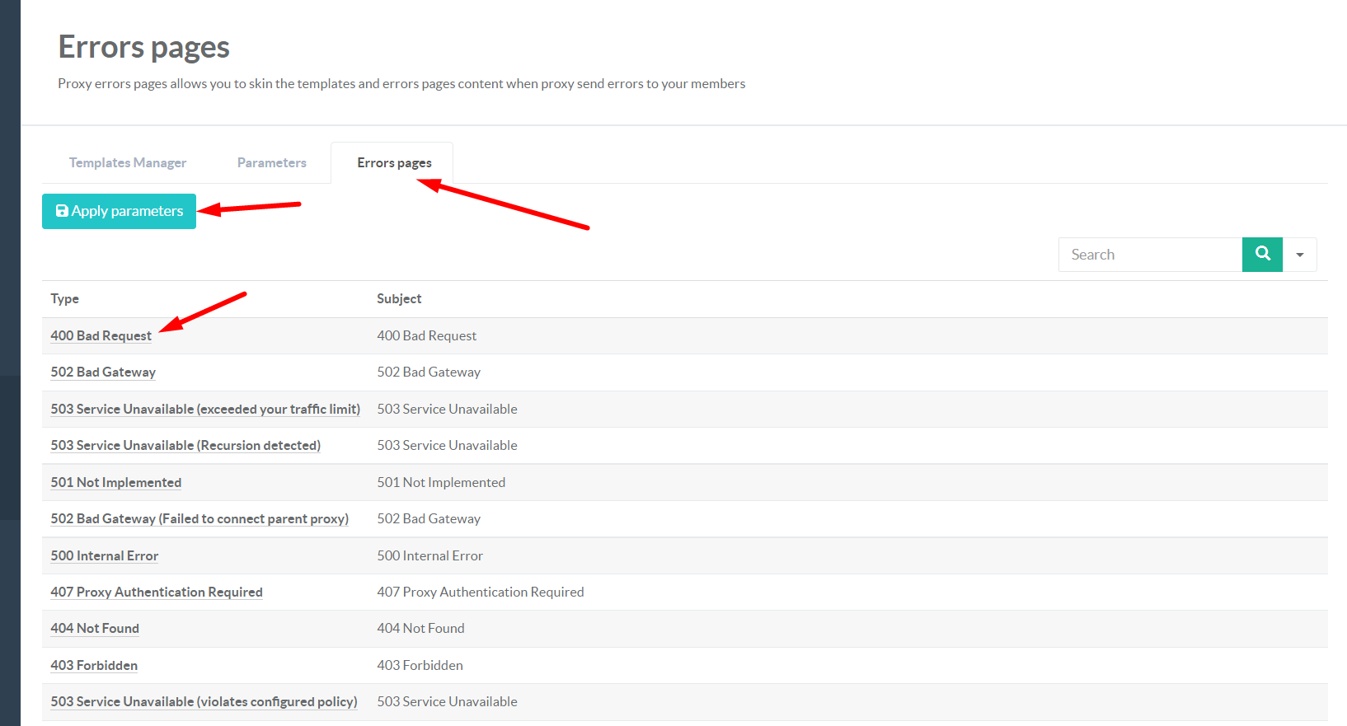Edit 503 exceeded your traffic limit page
Viewport: 1347px width, 726px height.
(x=205, y=410)
